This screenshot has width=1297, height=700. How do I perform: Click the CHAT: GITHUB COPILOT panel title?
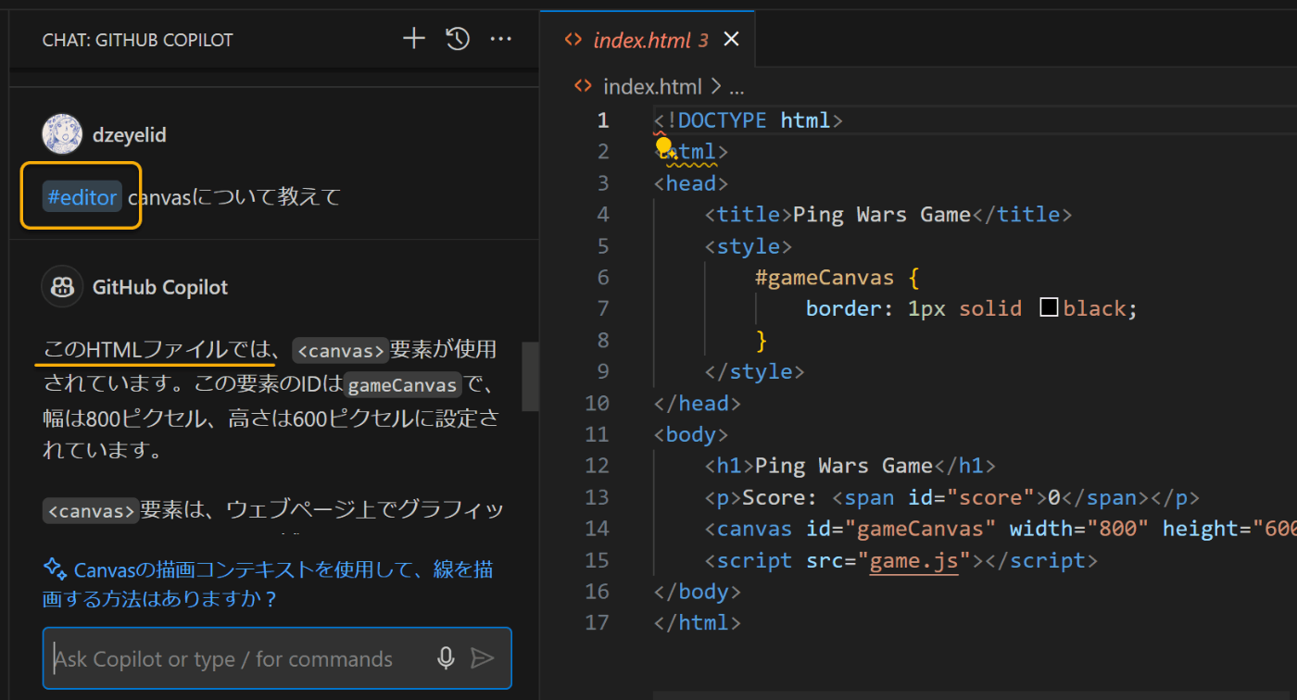138,40
